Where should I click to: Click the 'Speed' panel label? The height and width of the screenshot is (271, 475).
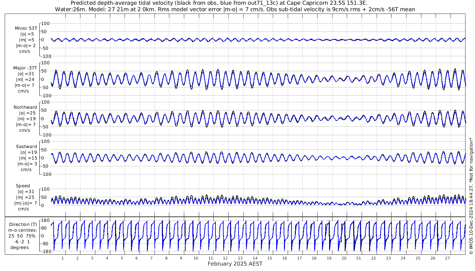tap(23, 186)
